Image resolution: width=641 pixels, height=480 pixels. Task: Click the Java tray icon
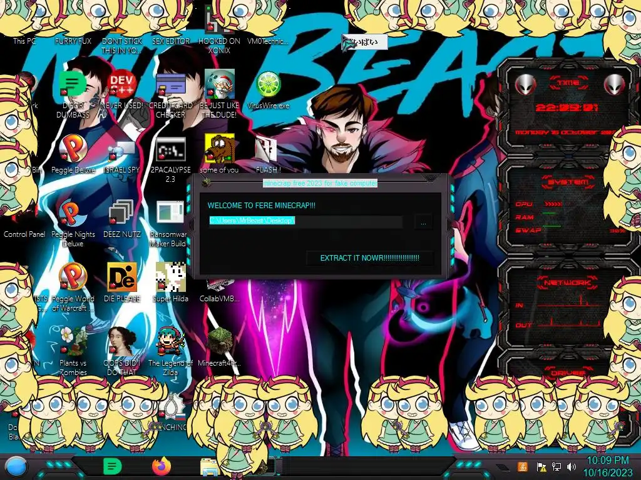point(523,466)
